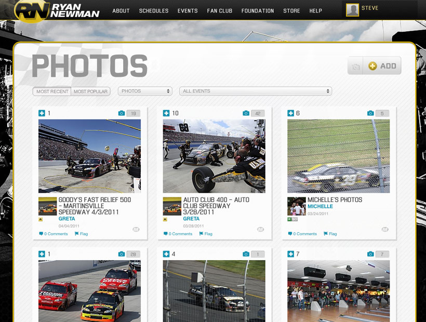Open the All Events dropdown
The image size is (426, 322).
click(x=256, y=91)
